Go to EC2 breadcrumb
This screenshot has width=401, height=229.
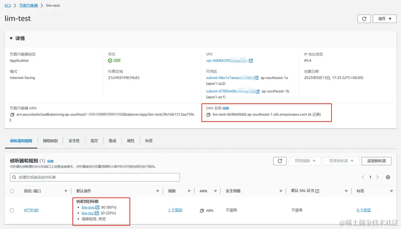click(8, 5)
